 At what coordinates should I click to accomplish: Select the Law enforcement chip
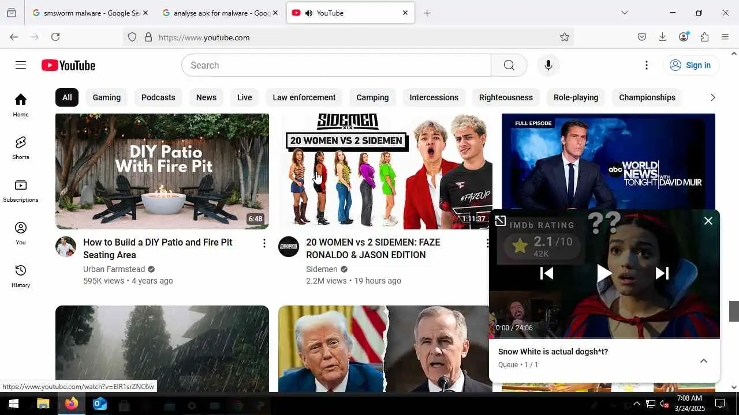tap(304, 97)
